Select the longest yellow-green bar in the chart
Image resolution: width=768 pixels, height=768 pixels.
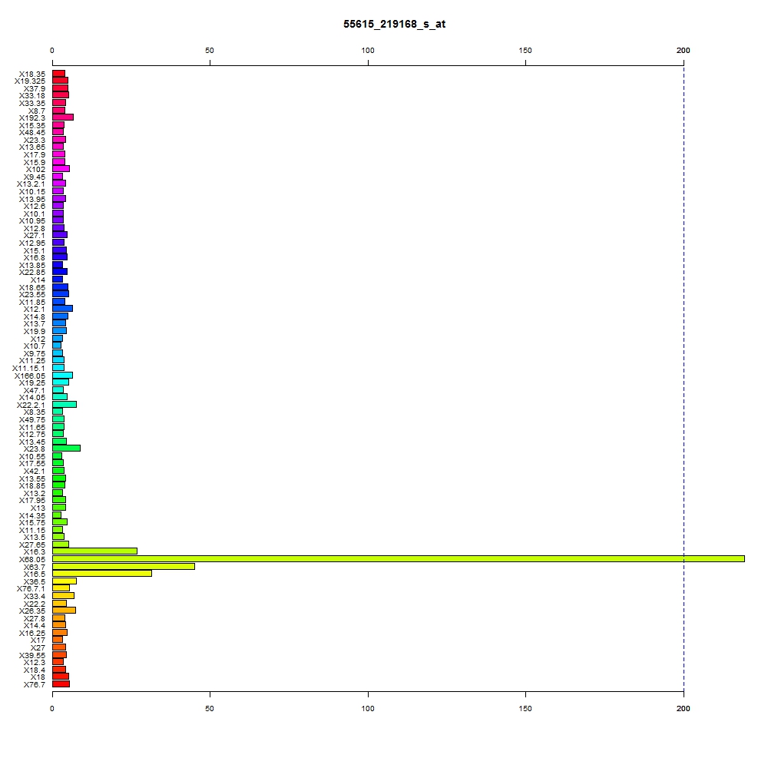(x=398, y=559)
